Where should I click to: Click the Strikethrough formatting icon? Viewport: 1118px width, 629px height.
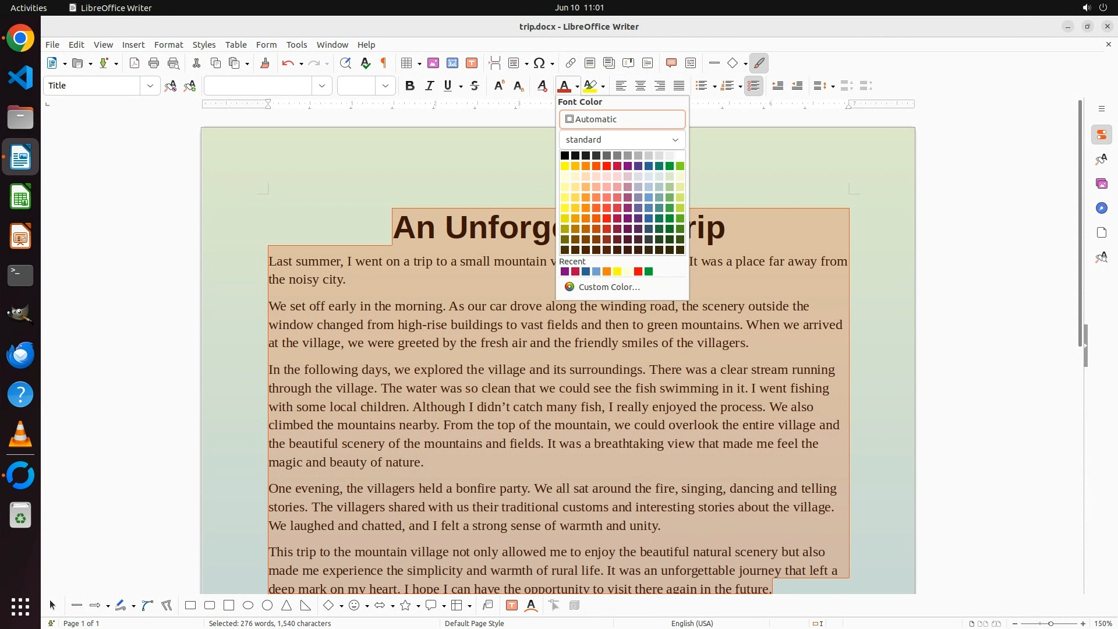(x=475, y=86)
